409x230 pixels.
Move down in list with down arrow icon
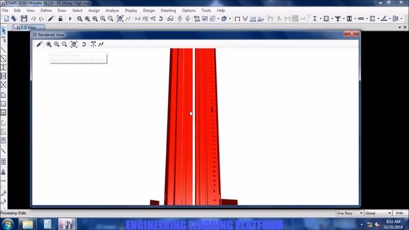pyautogui.click(x=187, y=19)
